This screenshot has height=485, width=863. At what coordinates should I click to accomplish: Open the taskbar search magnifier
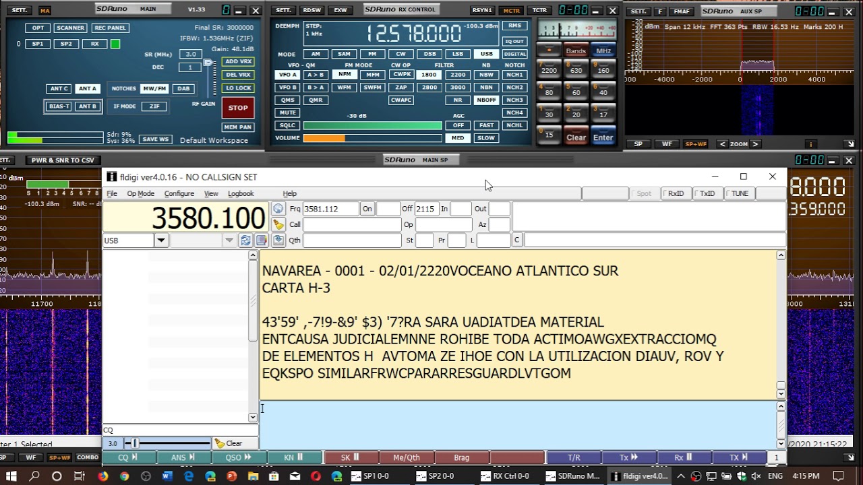(34, 476)
